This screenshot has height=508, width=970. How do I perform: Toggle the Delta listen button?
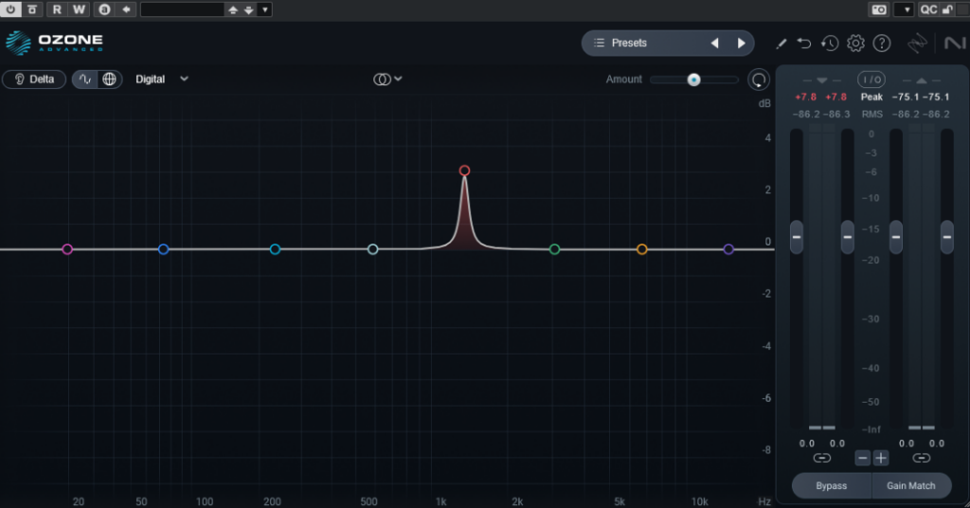[34, 80]
